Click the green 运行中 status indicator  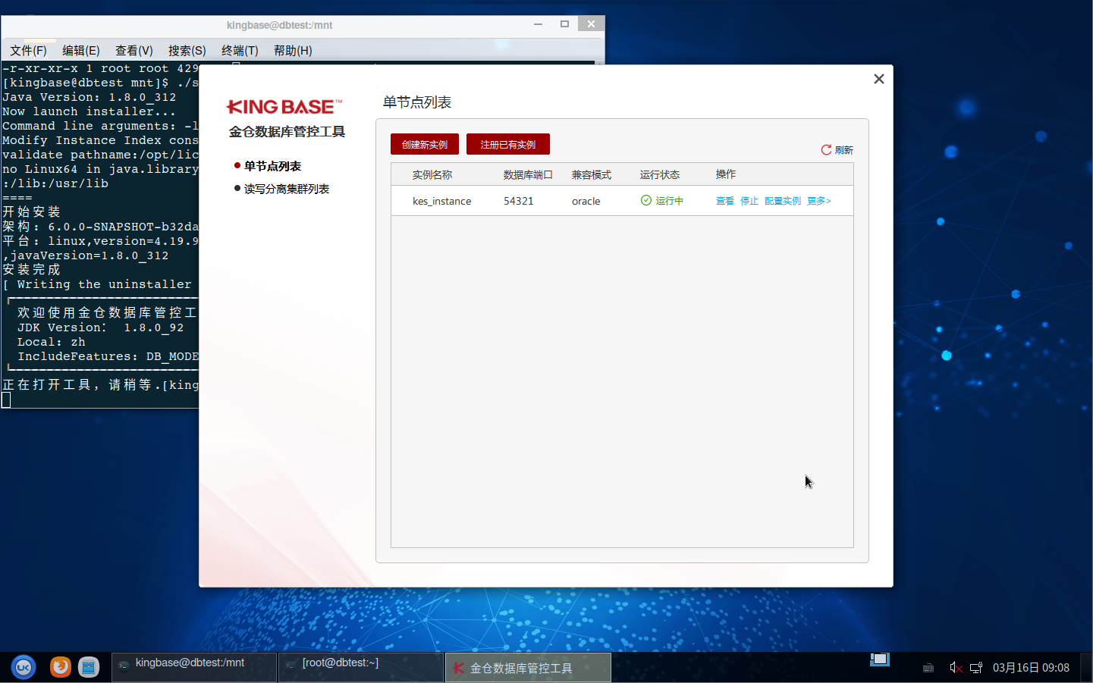[x=662, y=201]
